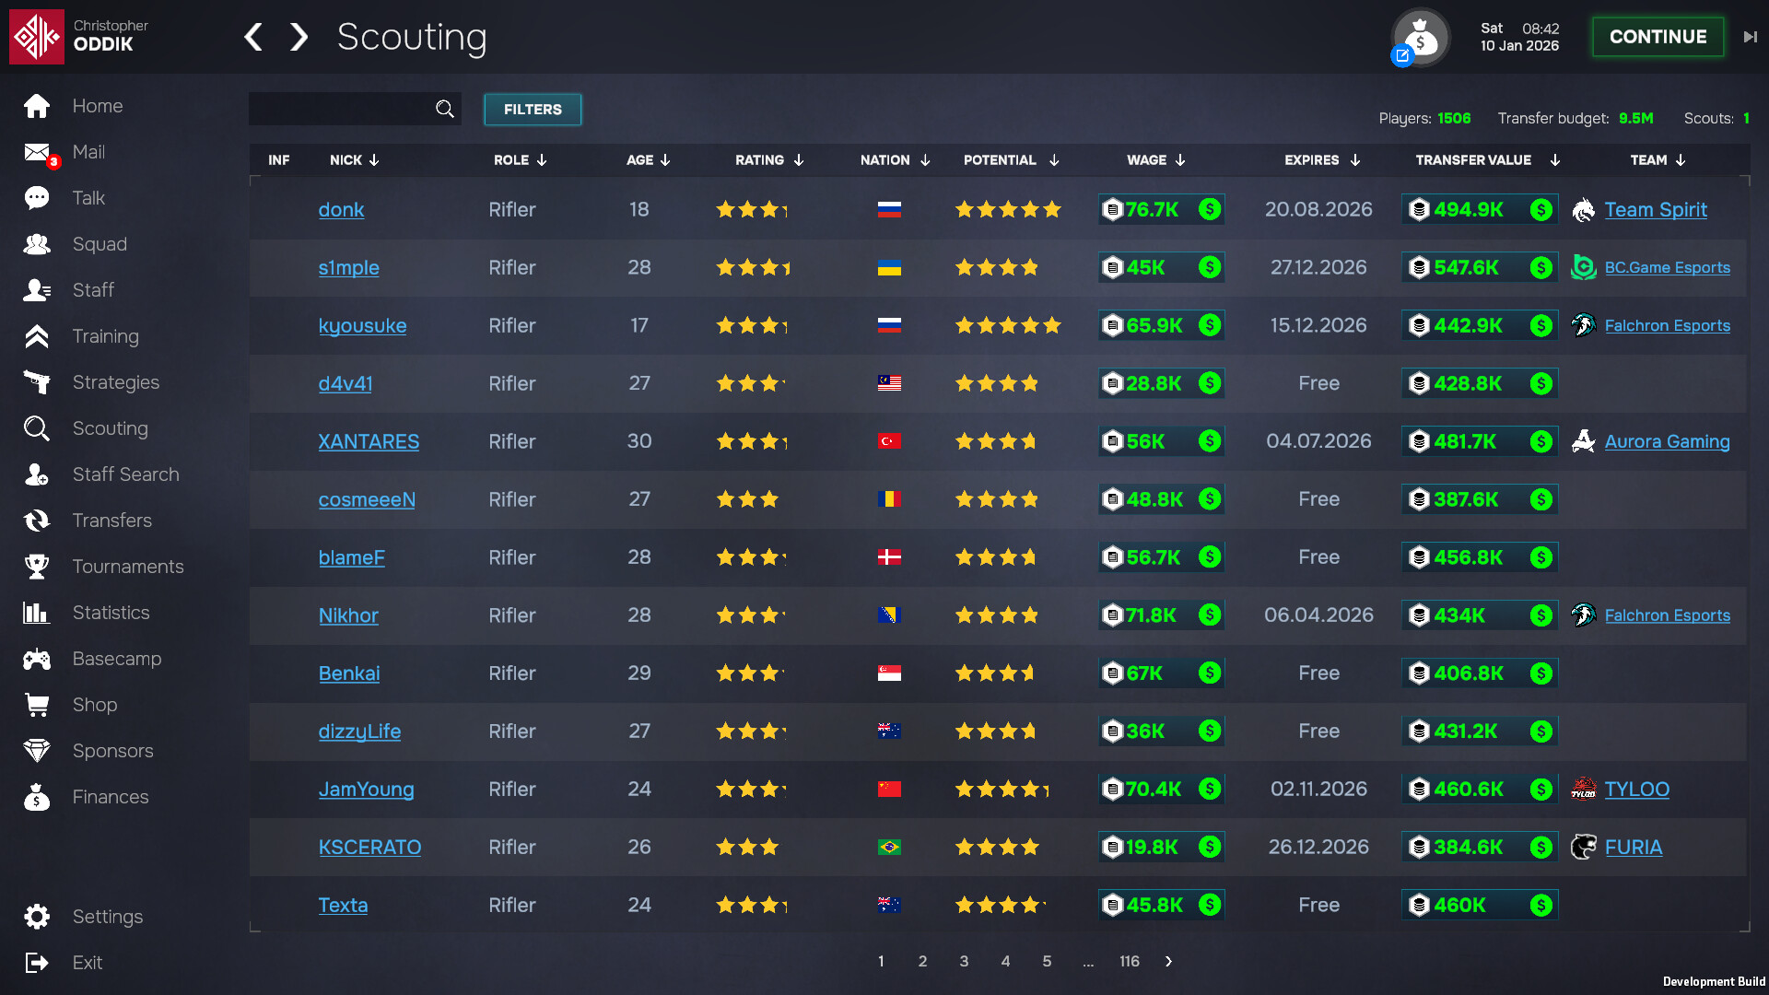Click the search magnifier in the search bar

pyautogui.click(x=445, y=109)
